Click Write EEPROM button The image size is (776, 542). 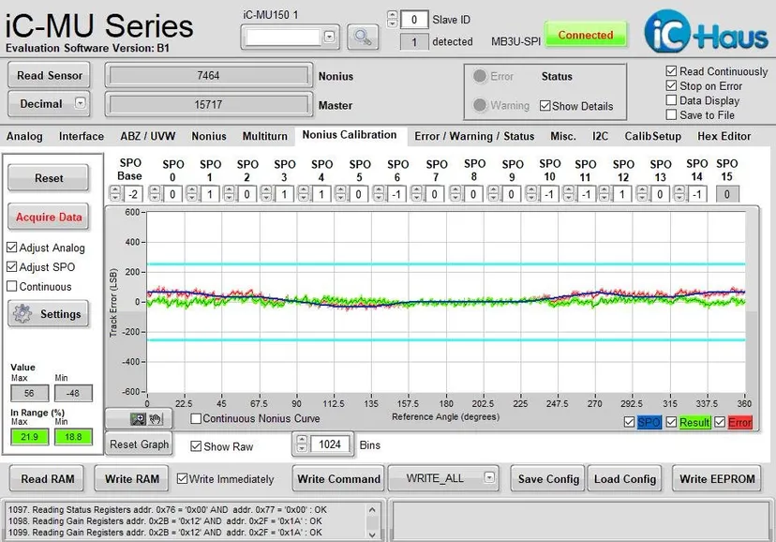coord(717,478)
